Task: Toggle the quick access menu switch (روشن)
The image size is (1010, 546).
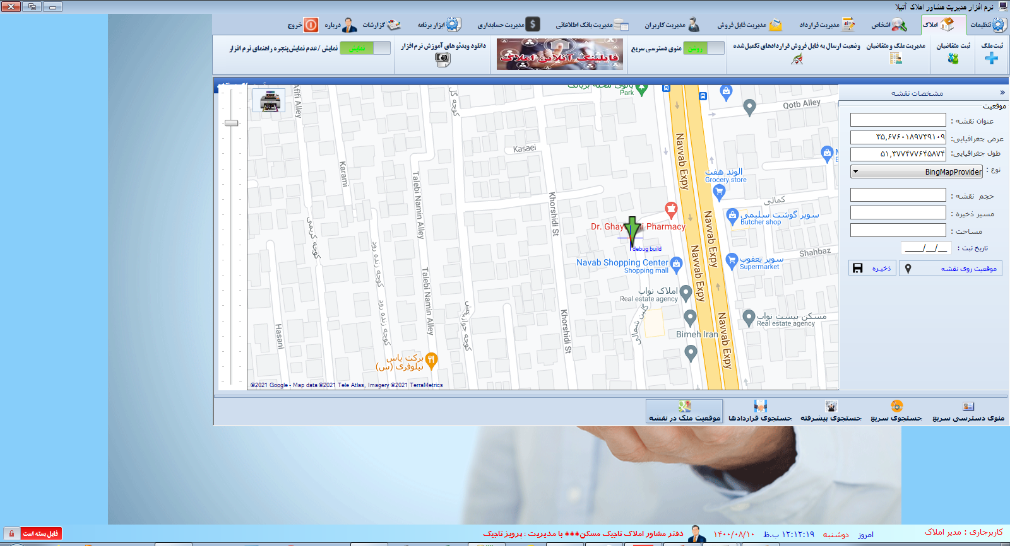Action: point(705,48)
